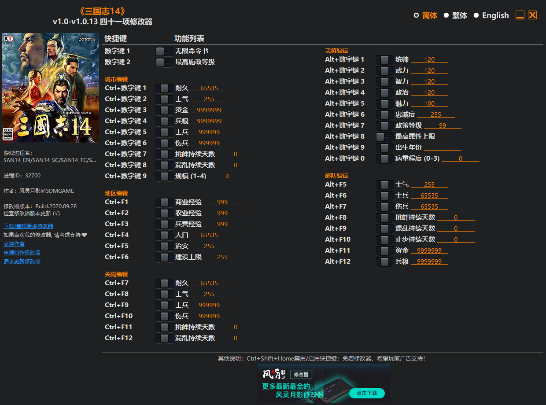The height and width of the screenshot is (405, 546).
Task: Enable the 无限命令书 cheat toggle
Action: (x=164, y=51)
